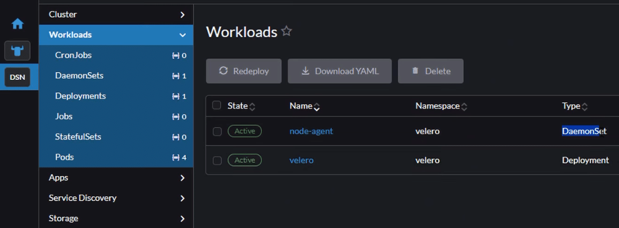The height and width of the screenshot is (228, 619).
Task: Sort by Namespace column arrows
Action: click(x=464, y=107)
